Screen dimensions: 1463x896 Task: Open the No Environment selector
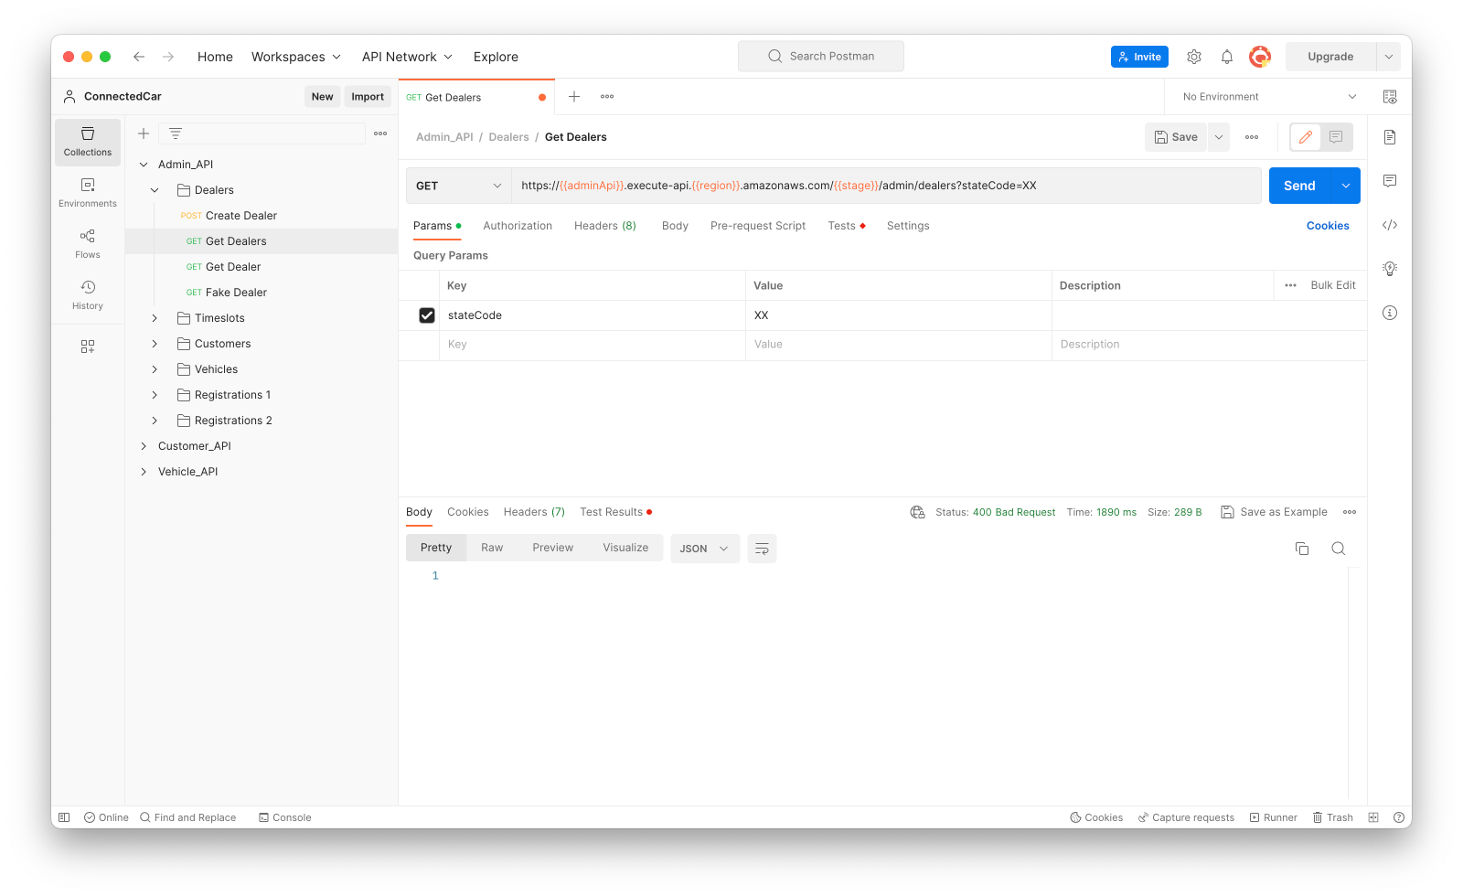[1269, 97]
